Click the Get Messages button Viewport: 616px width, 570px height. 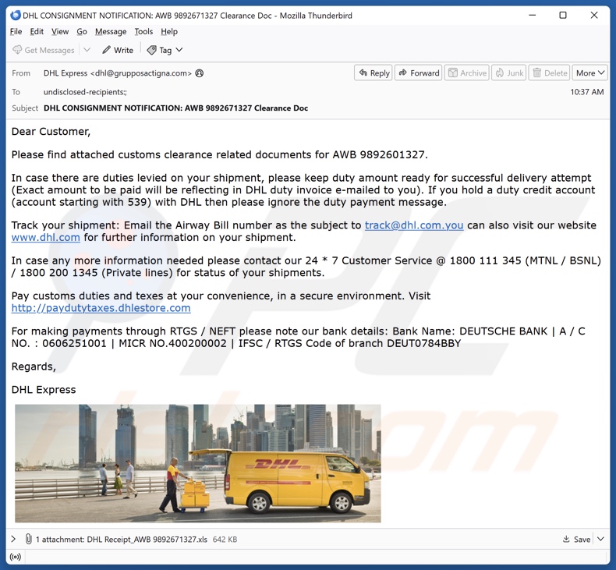pyautogui.click(x=43, y=50)
